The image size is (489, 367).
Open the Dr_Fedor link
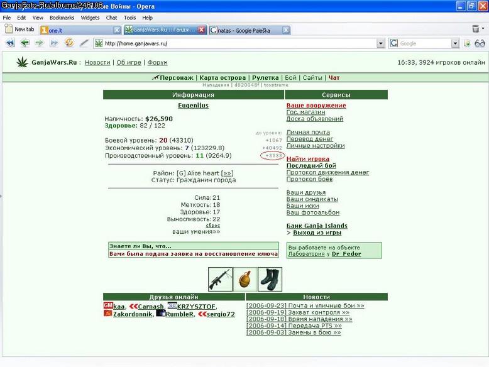[346, 254]
